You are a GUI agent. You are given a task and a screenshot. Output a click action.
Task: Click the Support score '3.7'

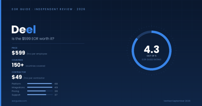(56, 95)
